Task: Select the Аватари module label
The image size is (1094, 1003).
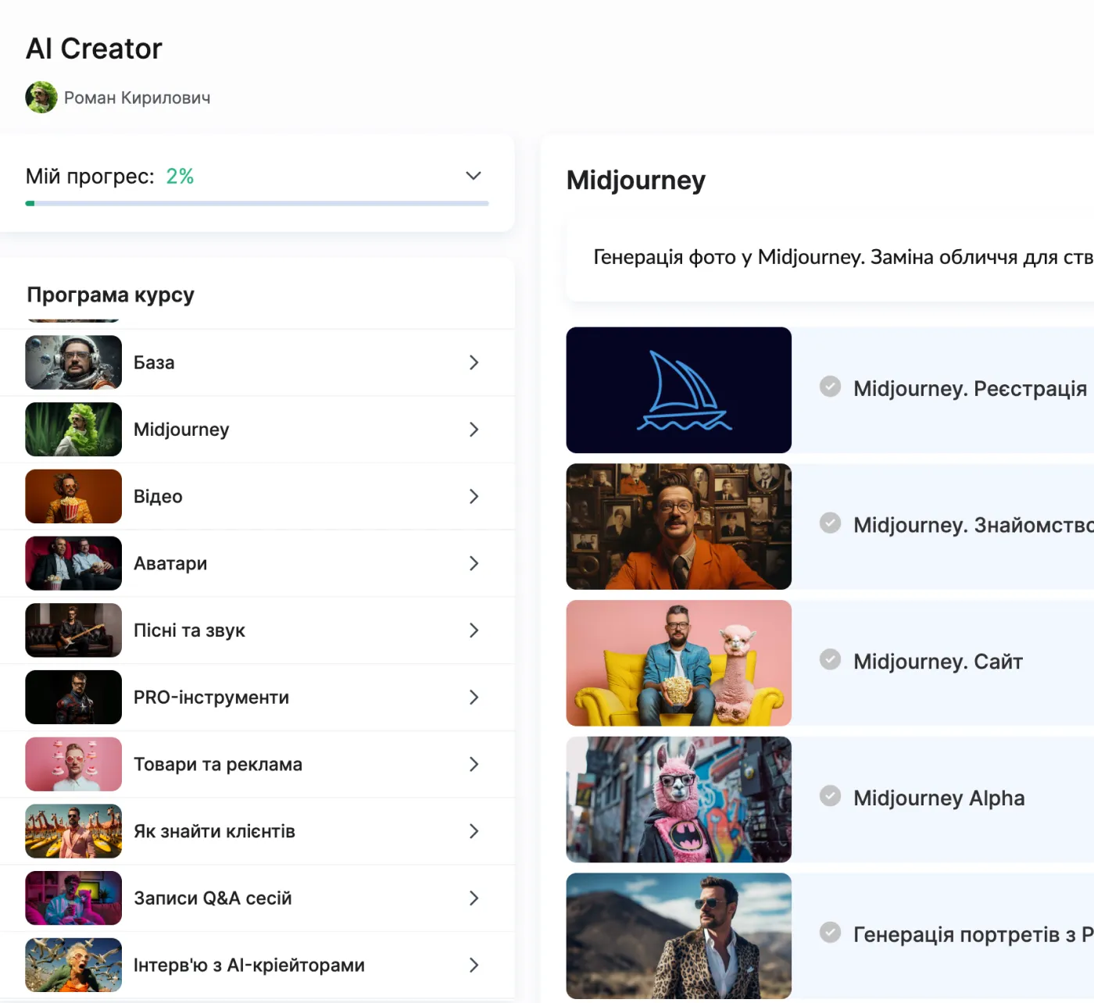Action: coord(170,563)
